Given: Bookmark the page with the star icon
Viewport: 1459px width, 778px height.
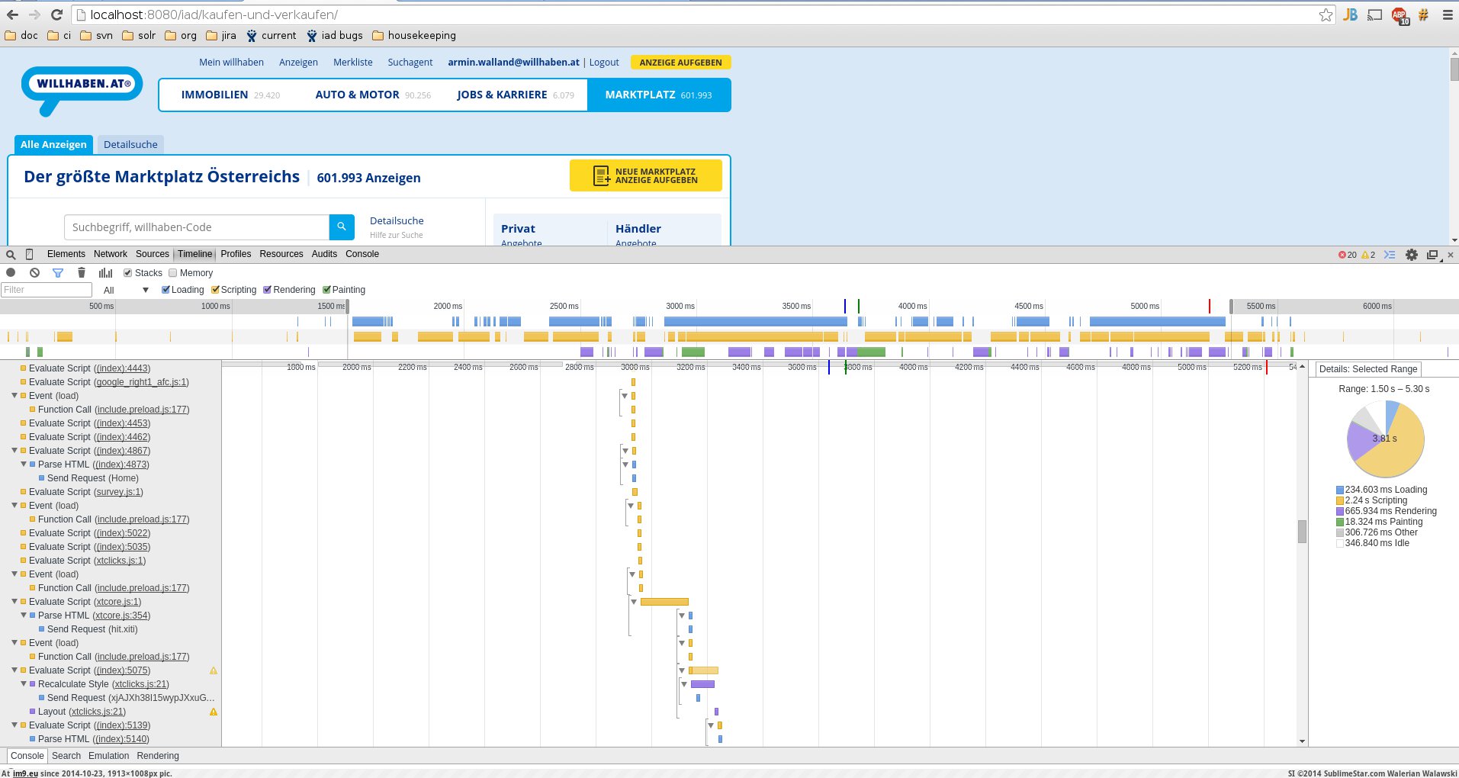Looking at the screenshot, I should pos(1326,14).
